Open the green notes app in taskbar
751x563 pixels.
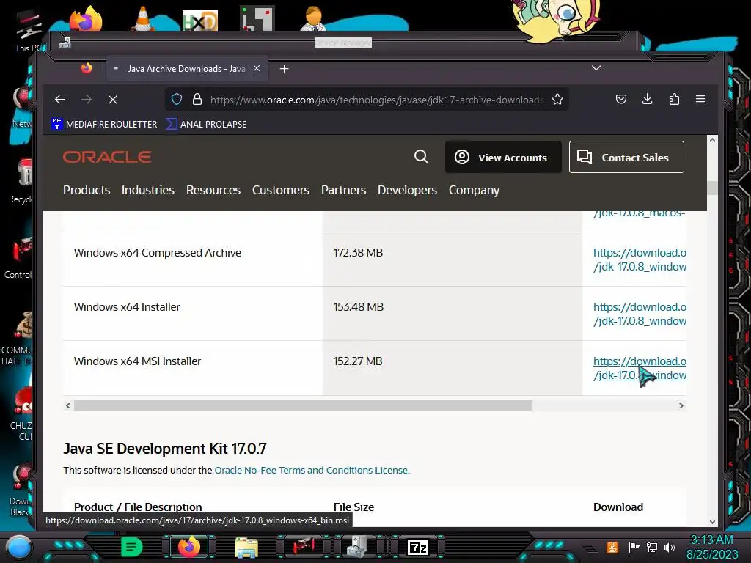(132, 547)
